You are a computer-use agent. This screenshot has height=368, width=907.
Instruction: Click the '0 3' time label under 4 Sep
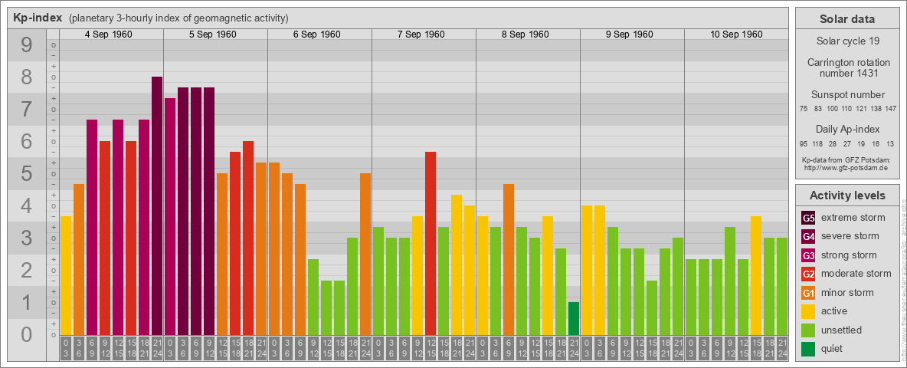pyautogui.click(x=66, y=349)
